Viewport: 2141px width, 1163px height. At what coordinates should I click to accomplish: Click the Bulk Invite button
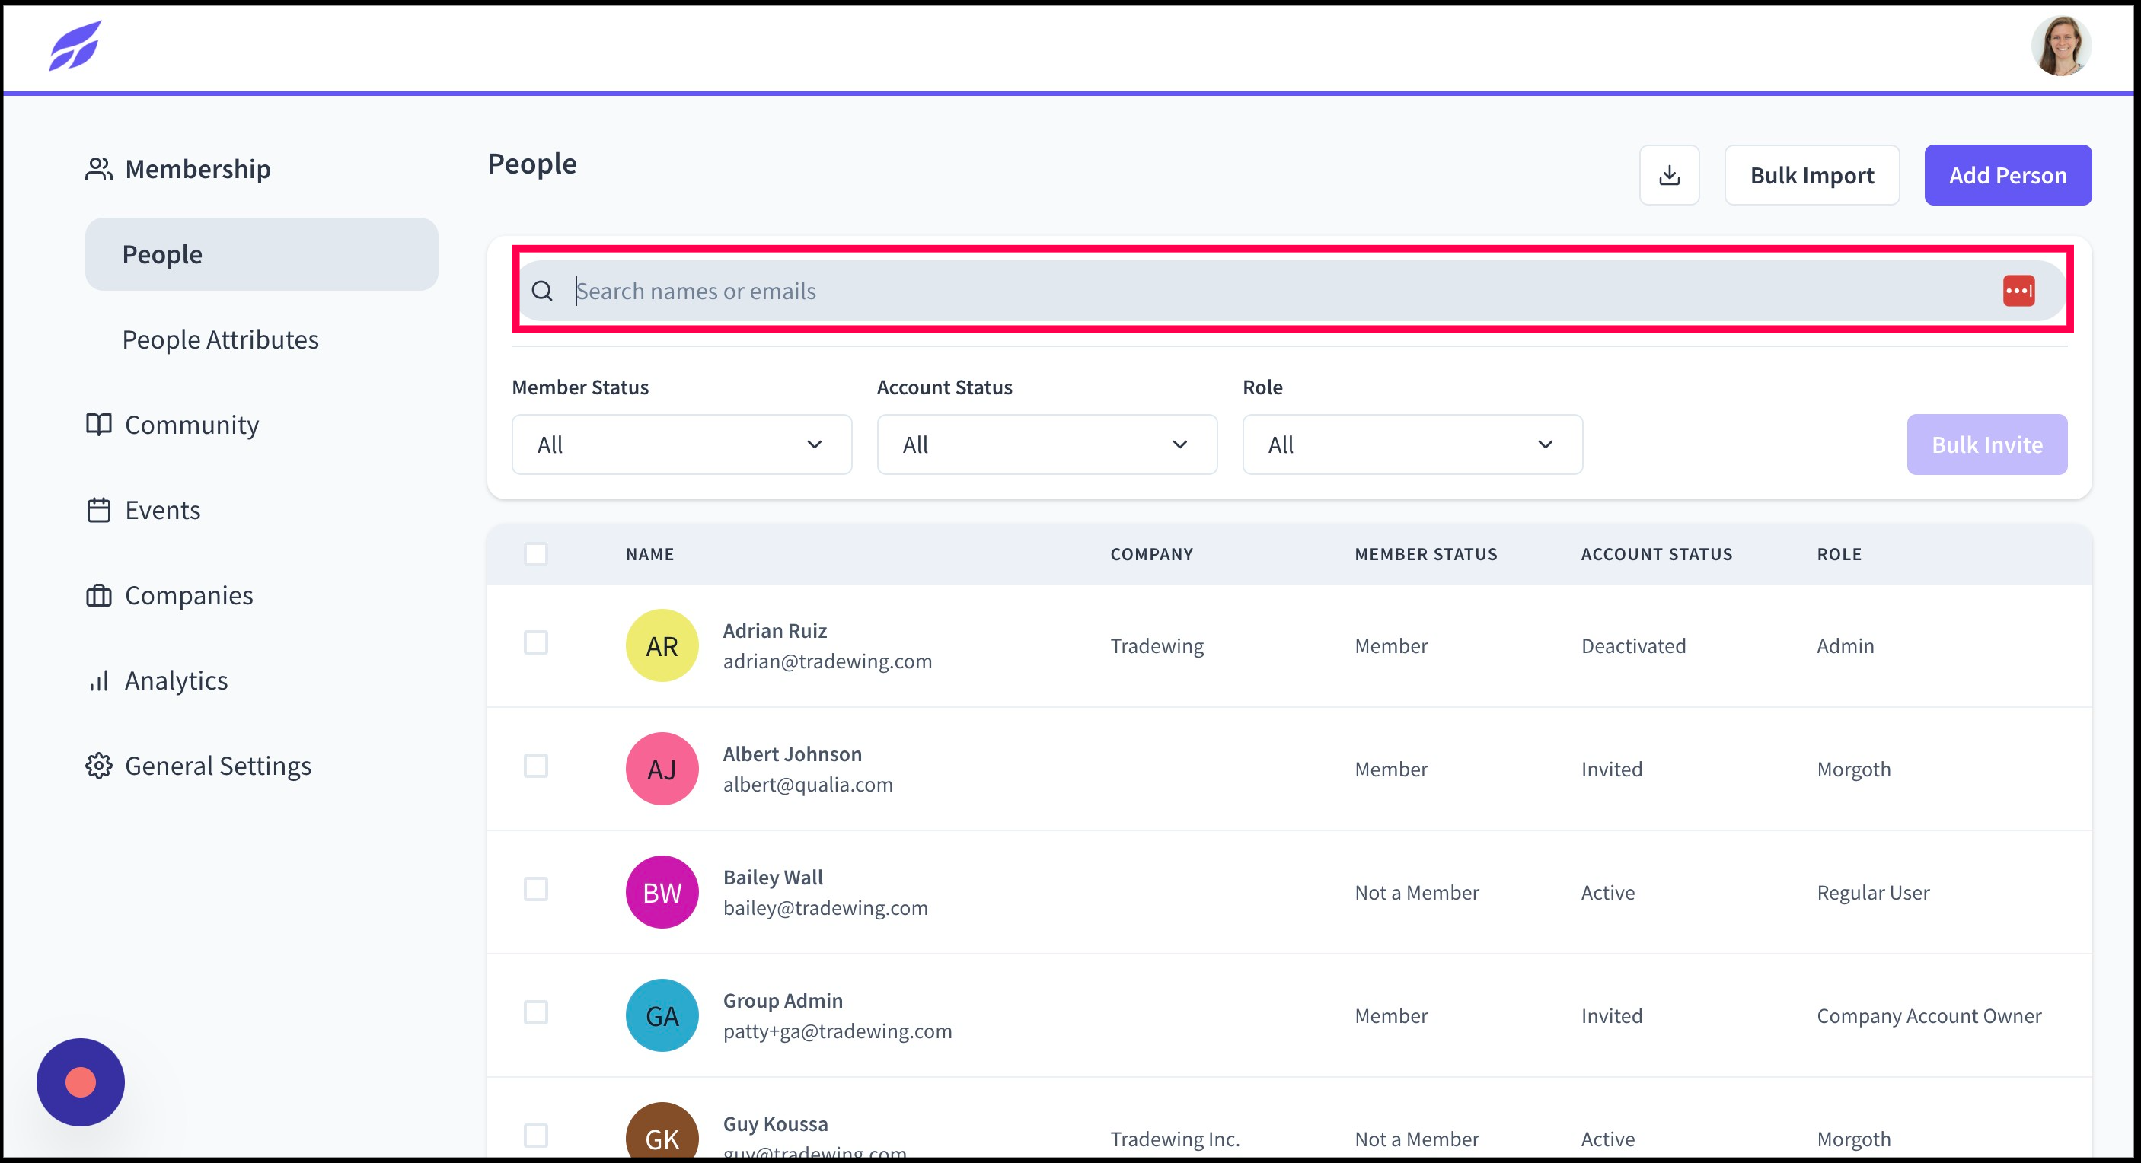click(1986, 444)
